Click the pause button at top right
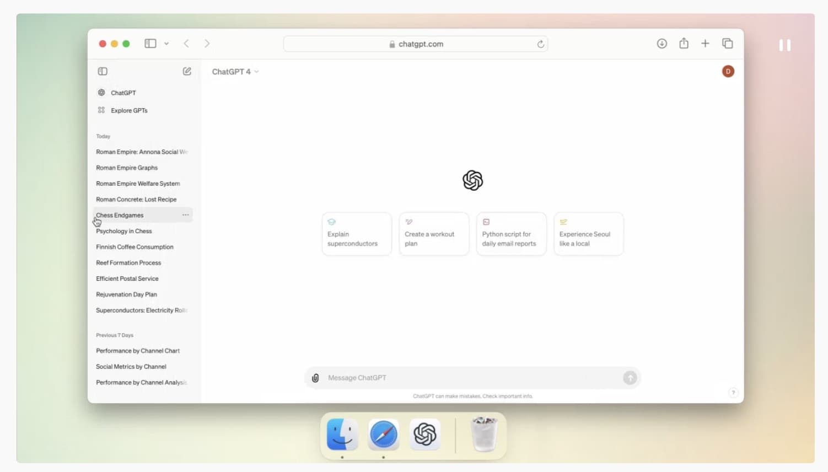828x472 pixels. pos(784,45)
